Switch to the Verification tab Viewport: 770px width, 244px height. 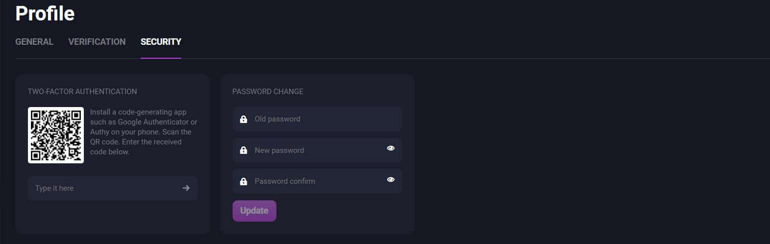pyautogui.click(x=97, y=42)
